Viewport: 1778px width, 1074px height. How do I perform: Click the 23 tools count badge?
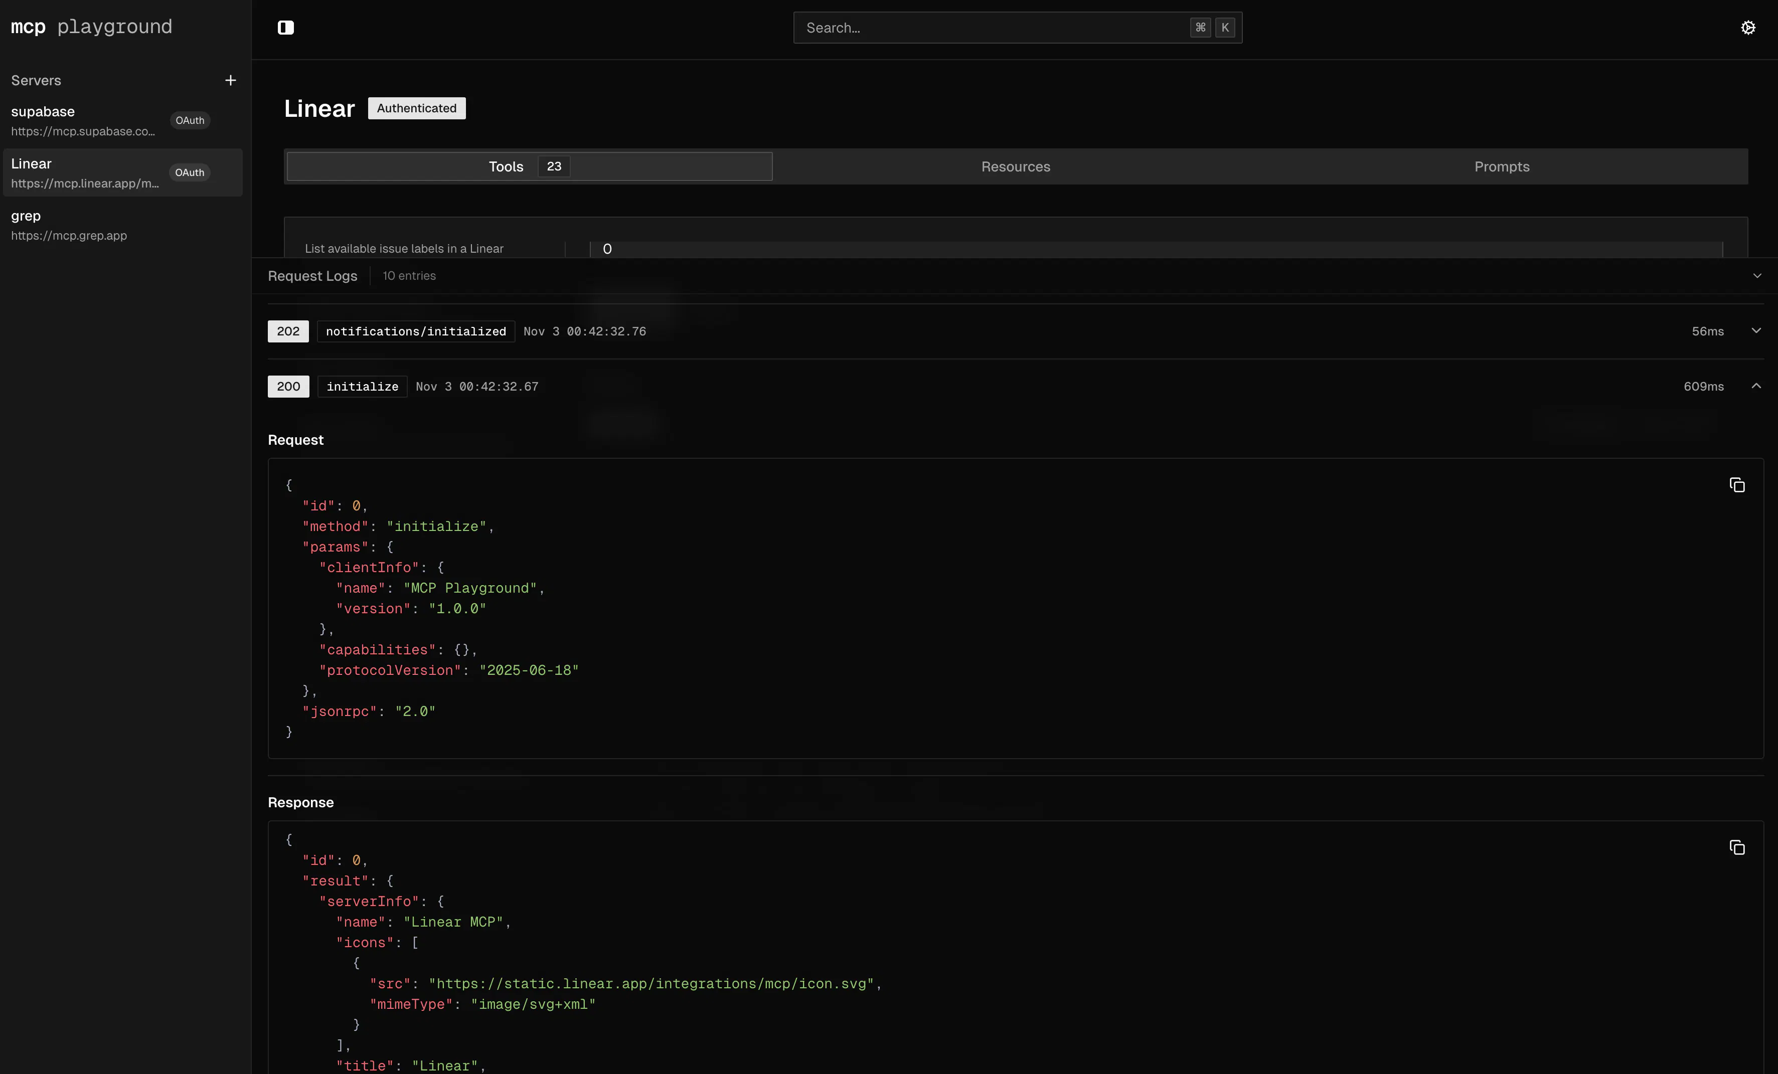tap(553, 166)
